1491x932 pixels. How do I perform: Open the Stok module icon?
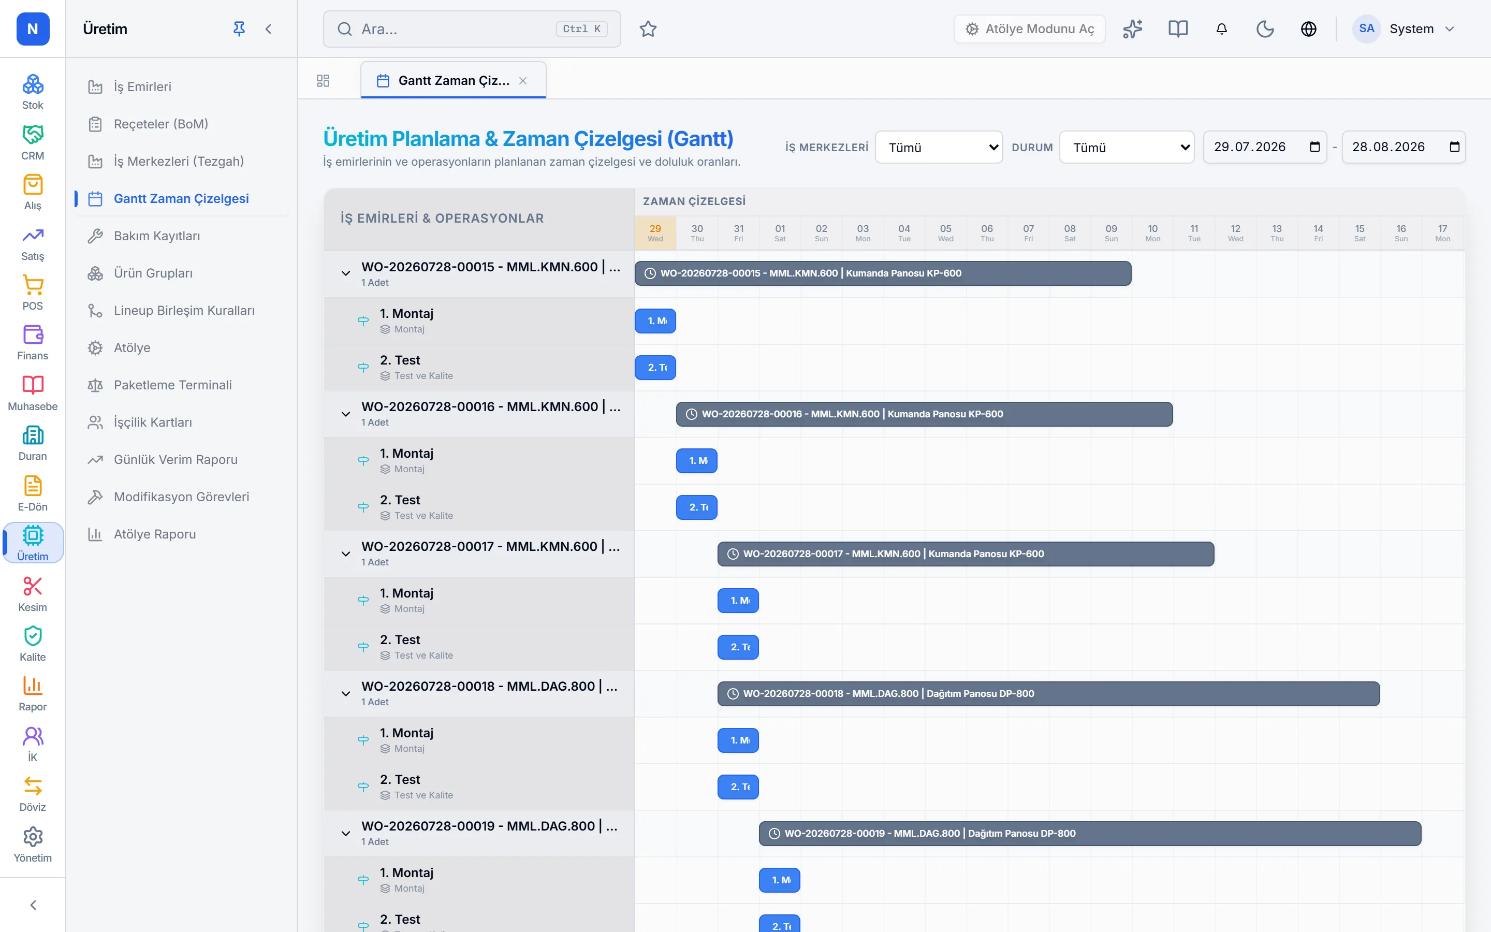click(33, 92)
